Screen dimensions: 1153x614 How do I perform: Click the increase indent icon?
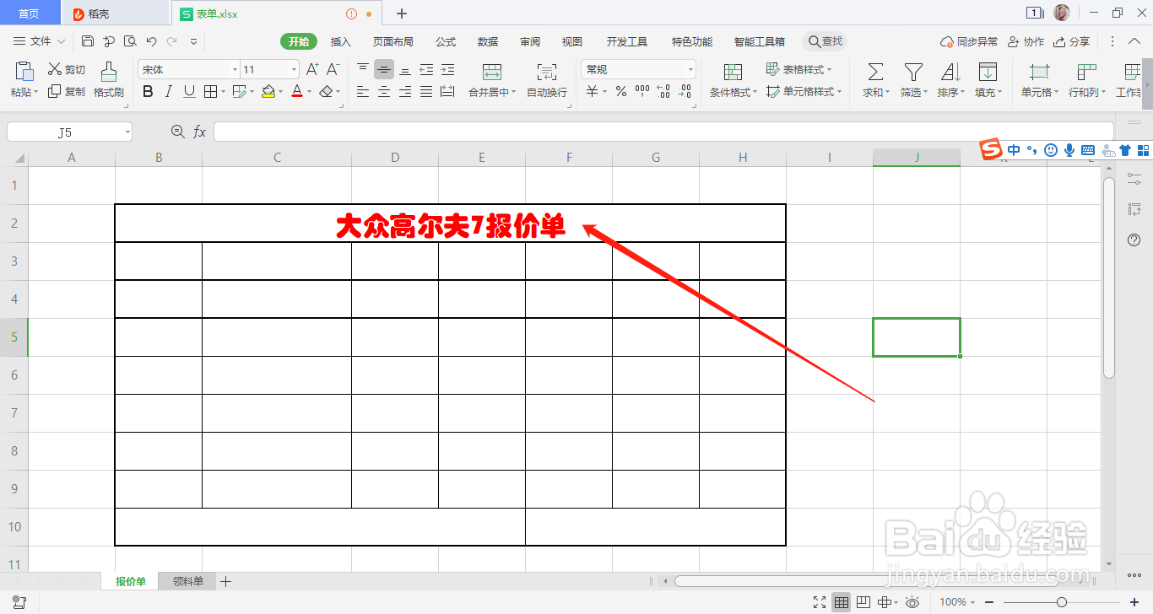(x=447, y=69)
